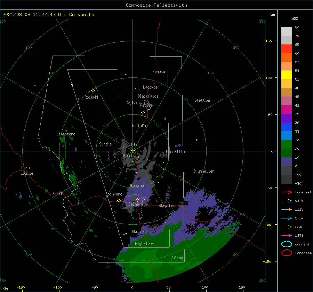Select the Vulcan label

[x=177, y=258]
